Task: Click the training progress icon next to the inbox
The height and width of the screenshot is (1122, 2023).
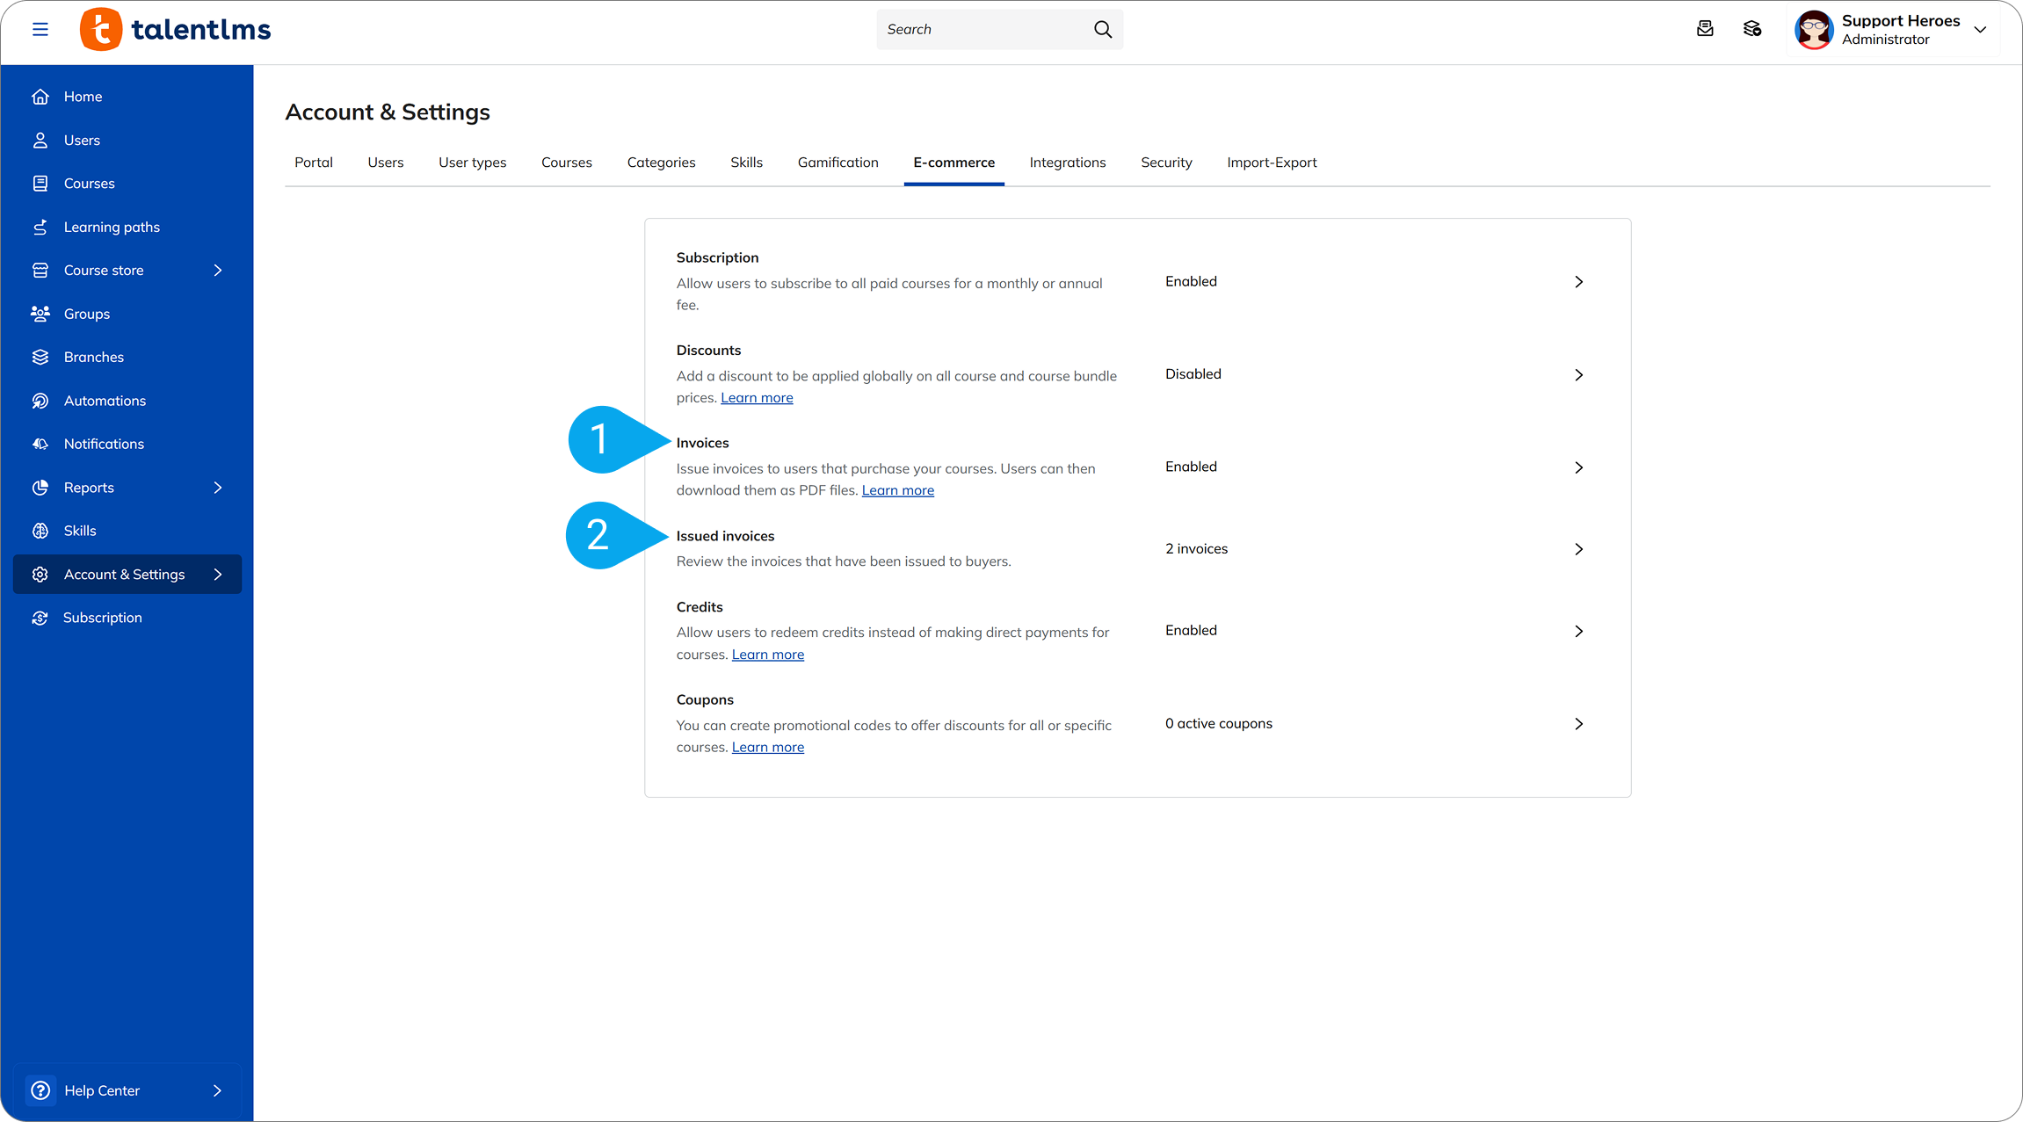Action: 1752,29
